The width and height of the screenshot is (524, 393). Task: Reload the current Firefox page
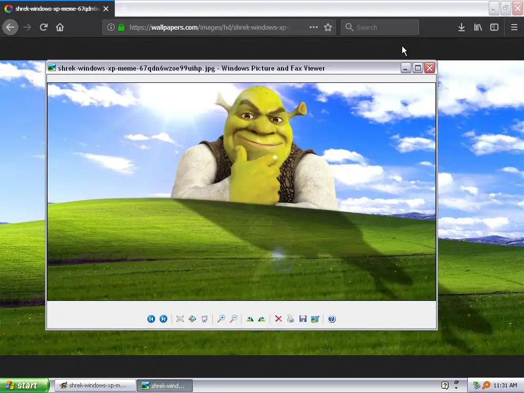coord(43,27)
